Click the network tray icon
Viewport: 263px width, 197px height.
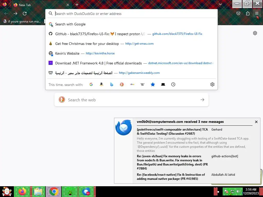pos(232,191)
